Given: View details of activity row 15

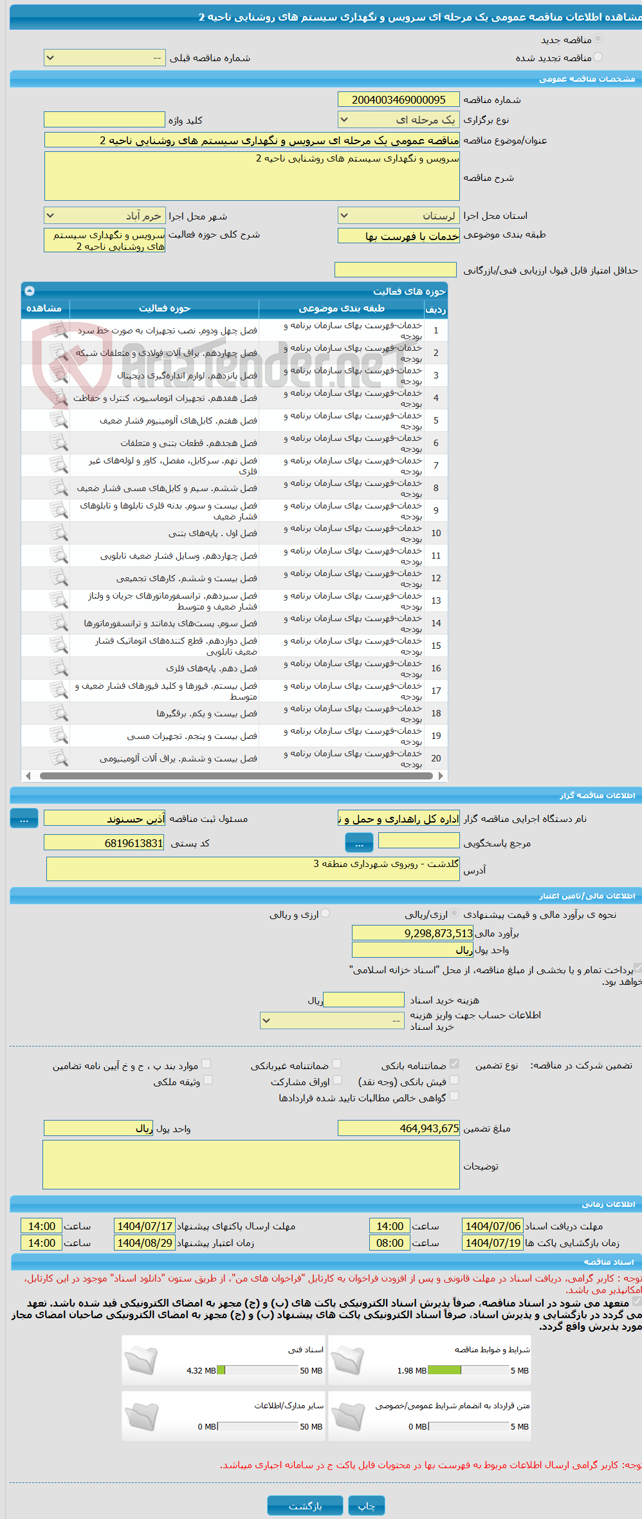Looking at the screenshot, I should pos(59,646).
